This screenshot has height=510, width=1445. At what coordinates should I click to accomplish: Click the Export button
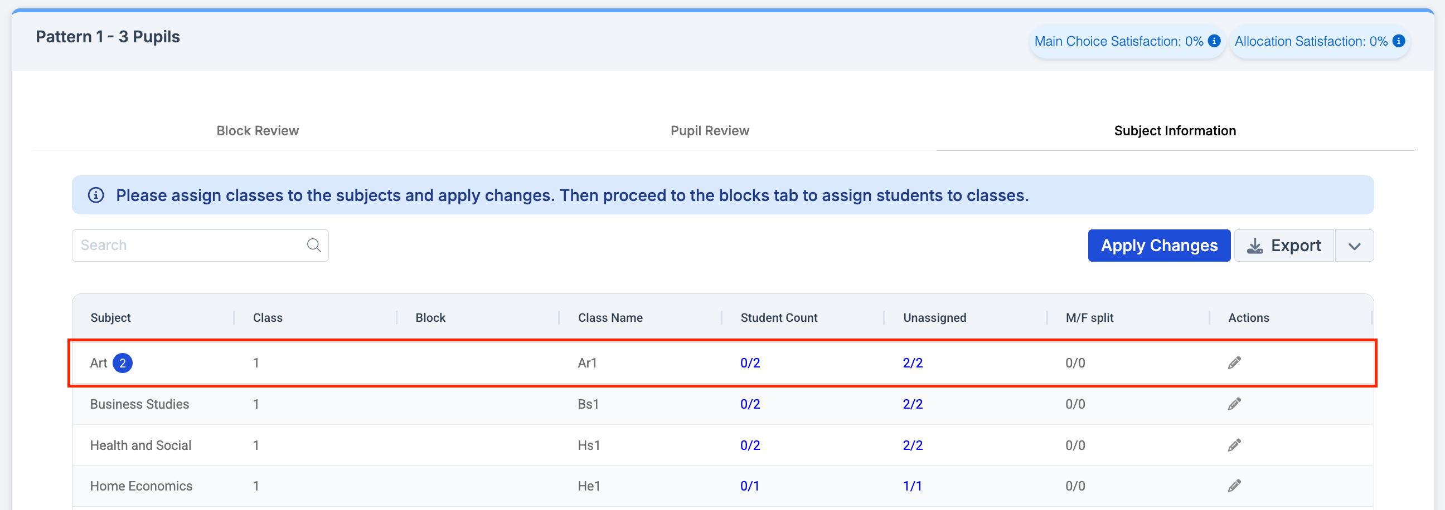(x=1283, y=246)
